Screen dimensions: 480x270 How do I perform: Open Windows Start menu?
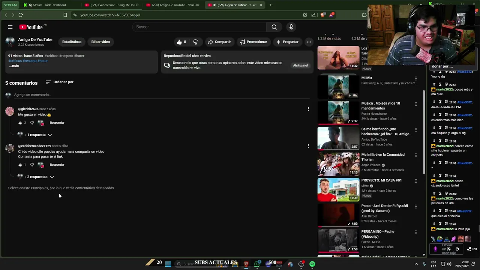168,264
